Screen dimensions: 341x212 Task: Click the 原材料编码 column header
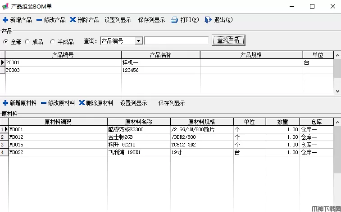(58, 122)
